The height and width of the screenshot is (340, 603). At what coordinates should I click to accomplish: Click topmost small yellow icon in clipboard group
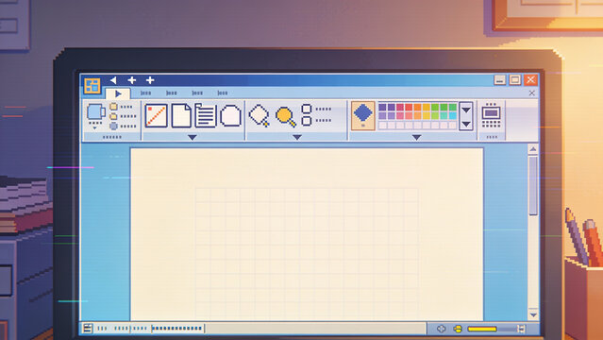113,107
